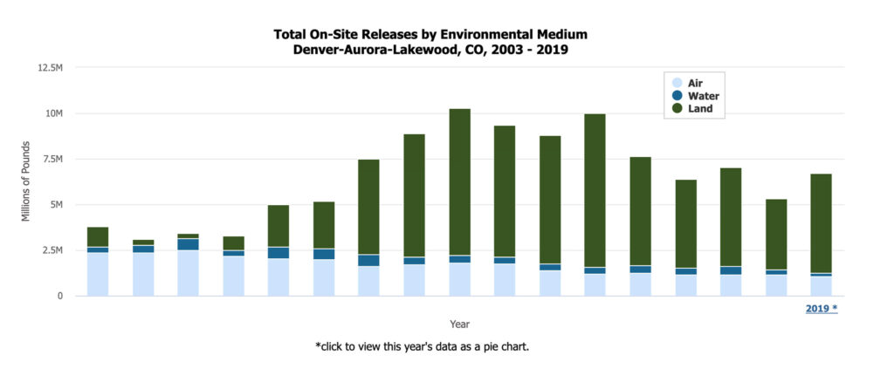
Task: Select the Air segment of the first bar
Action: [x=98, y=274]
